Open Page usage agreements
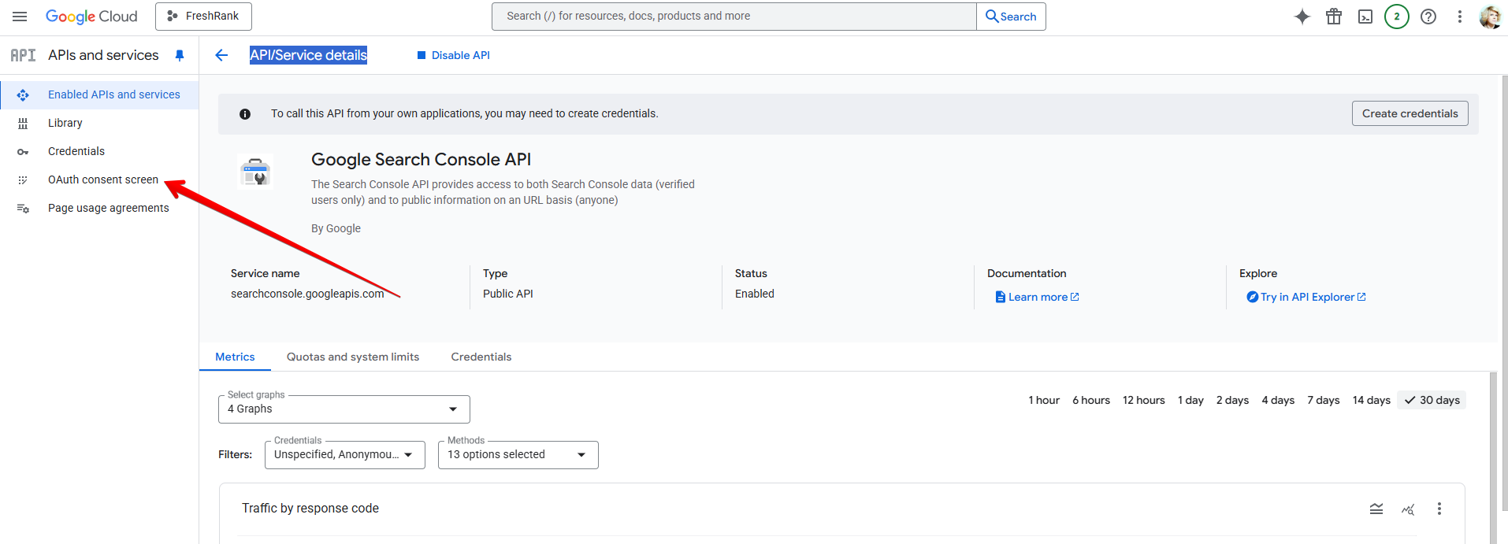1508x544 pixels. 99,208
